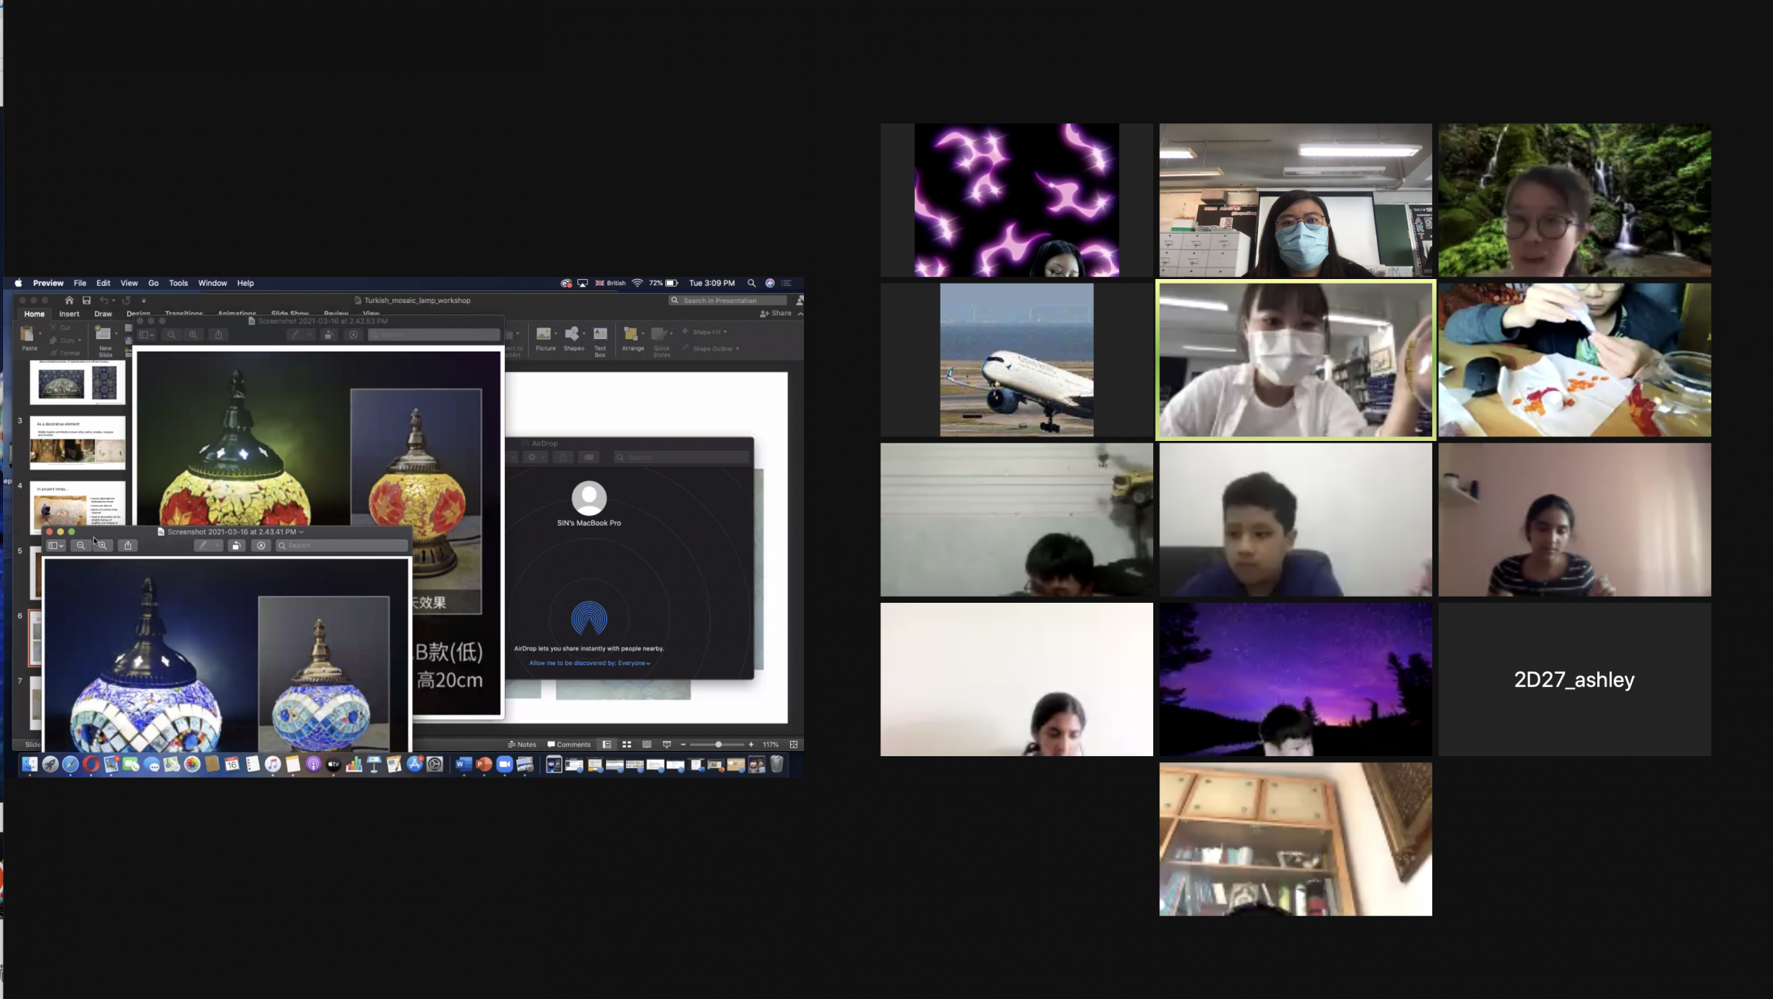This screenshot has width=1773, height=999.
Task: Select highlight pen in Screenshot 2.43.41 PM toolbar
Action: pos(203,545)
